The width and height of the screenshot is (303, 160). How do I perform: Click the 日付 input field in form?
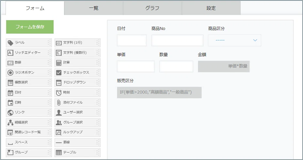pos(132,40)
